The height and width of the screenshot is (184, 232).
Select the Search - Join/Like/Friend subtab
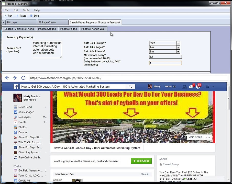(19, 29)
